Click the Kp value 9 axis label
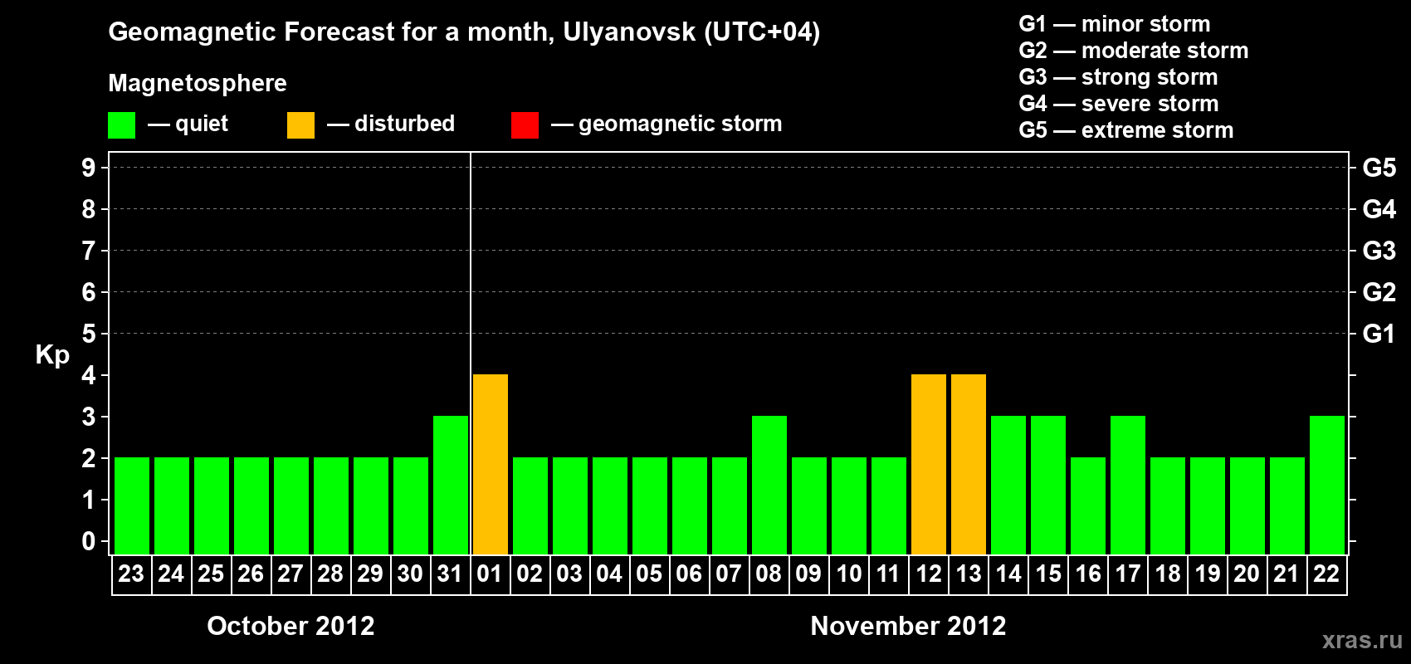1411x664 pixels. [89, 168]
